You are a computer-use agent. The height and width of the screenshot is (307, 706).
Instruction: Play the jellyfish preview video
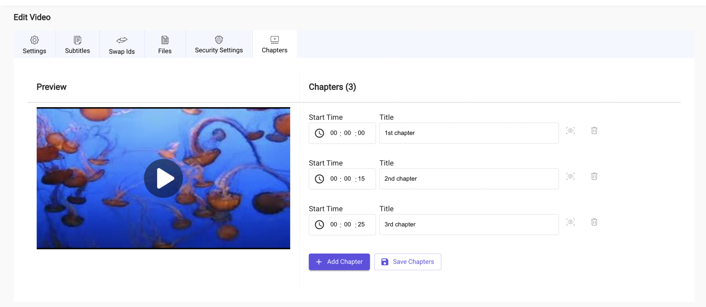[x=163, y=178]
